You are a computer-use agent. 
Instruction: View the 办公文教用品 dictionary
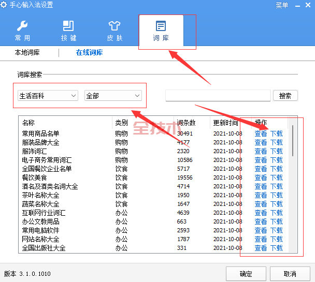tap(261, 221)
